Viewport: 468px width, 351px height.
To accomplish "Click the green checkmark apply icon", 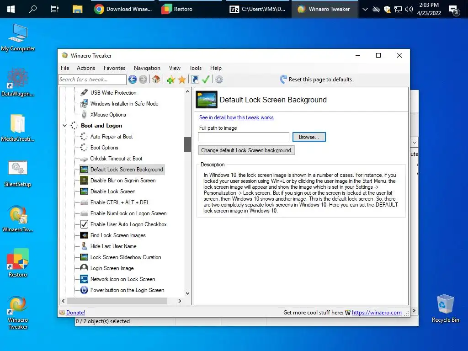I will point(206,80).
